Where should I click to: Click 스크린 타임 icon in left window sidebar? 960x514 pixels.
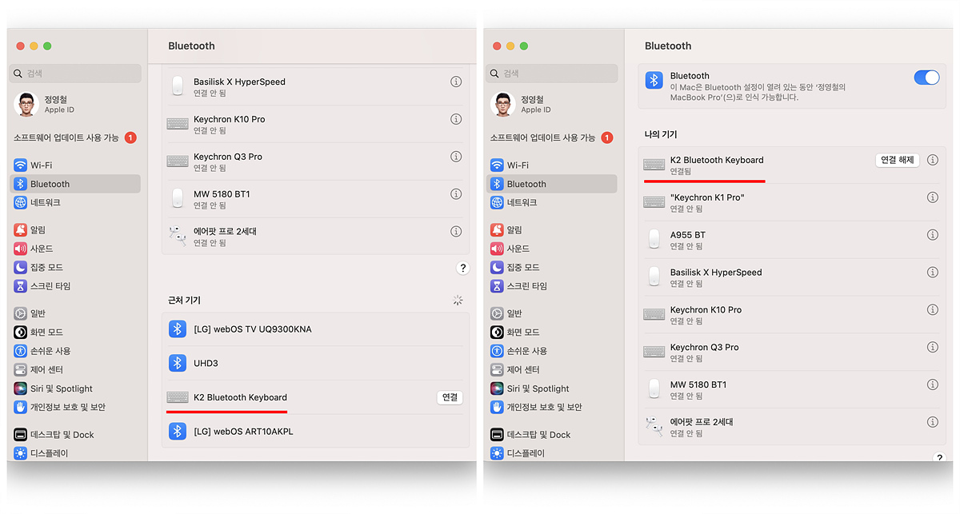tap(21, 286)
